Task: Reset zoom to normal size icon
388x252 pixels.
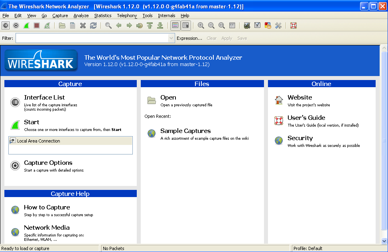Action: tap(221, 25)
